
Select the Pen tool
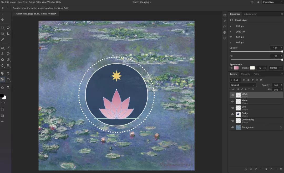[2, 74]
